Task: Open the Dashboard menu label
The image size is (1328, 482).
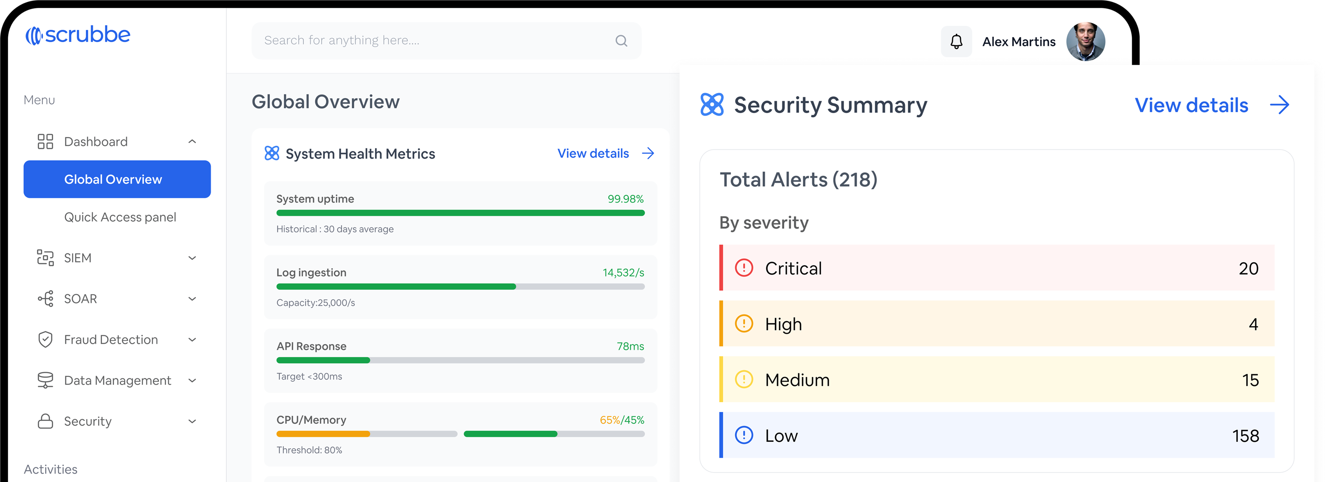Action: point(96,141)
